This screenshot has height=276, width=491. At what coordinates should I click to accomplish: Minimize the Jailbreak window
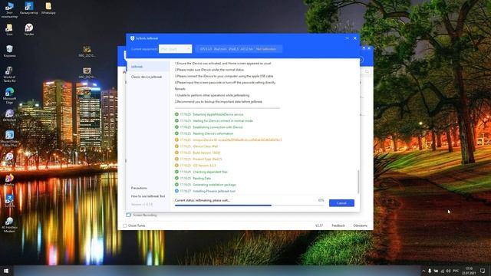pos(347,38)
